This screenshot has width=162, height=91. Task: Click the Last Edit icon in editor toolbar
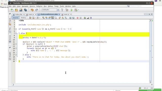coord(30,18)
